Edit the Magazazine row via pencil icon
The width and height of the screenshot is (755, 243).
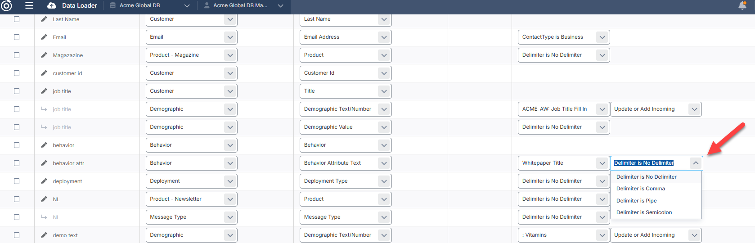pos(44,55)
